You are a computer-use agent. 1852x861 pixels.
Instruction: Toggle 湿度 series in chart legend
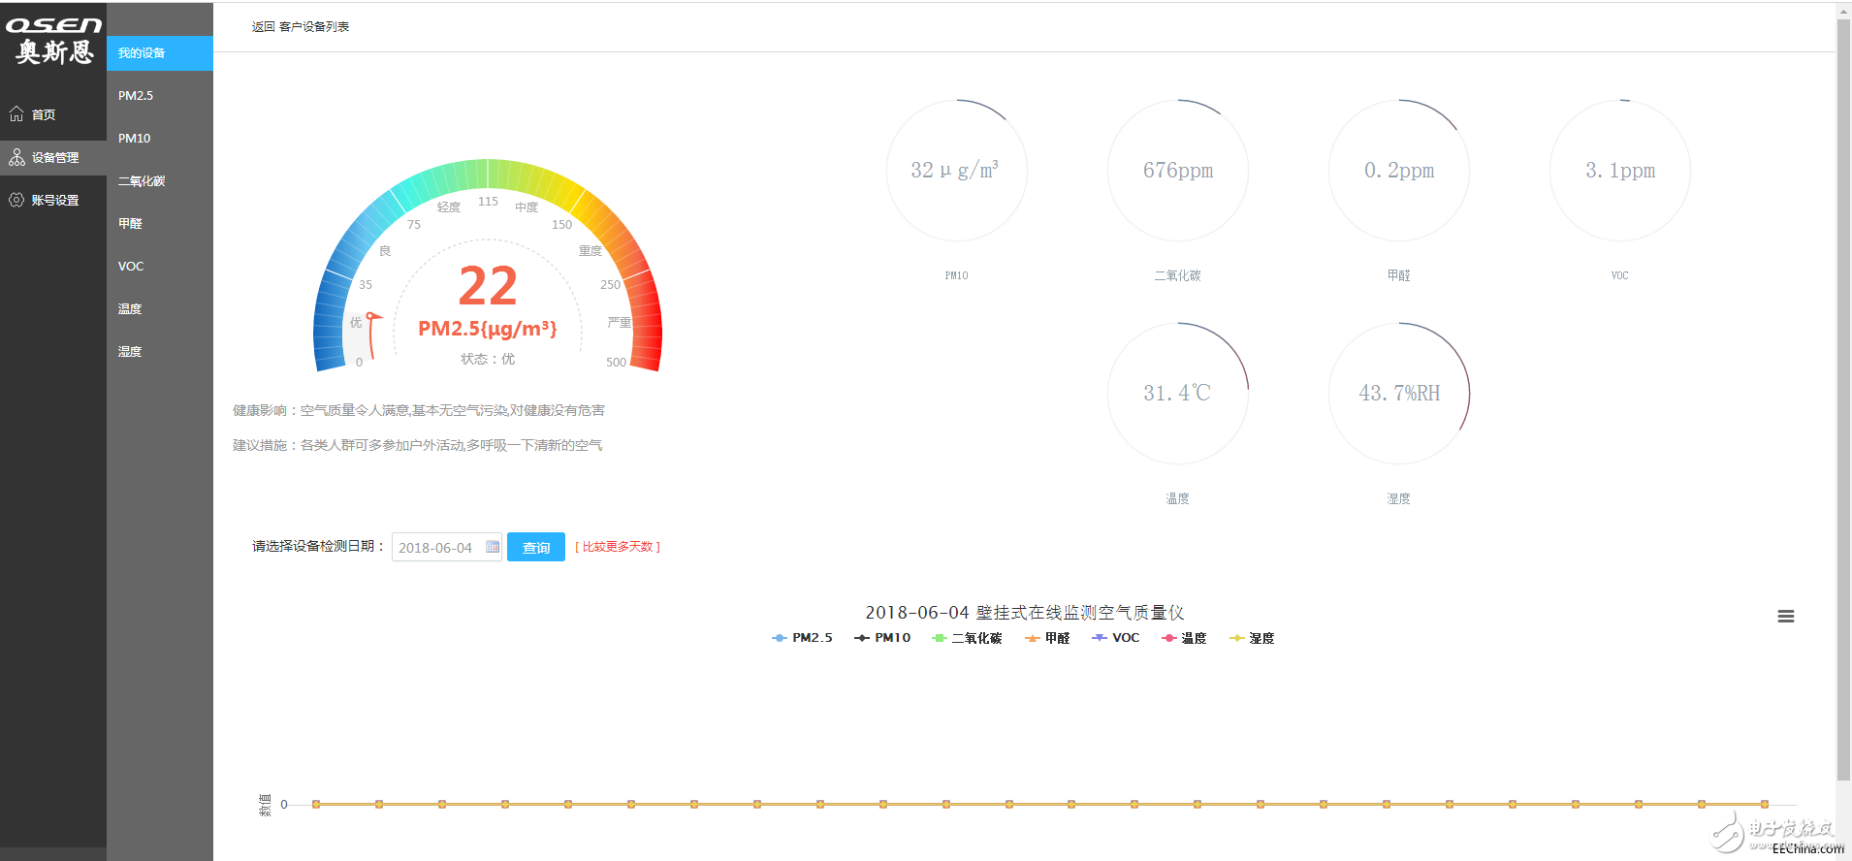coord(1252,638)
